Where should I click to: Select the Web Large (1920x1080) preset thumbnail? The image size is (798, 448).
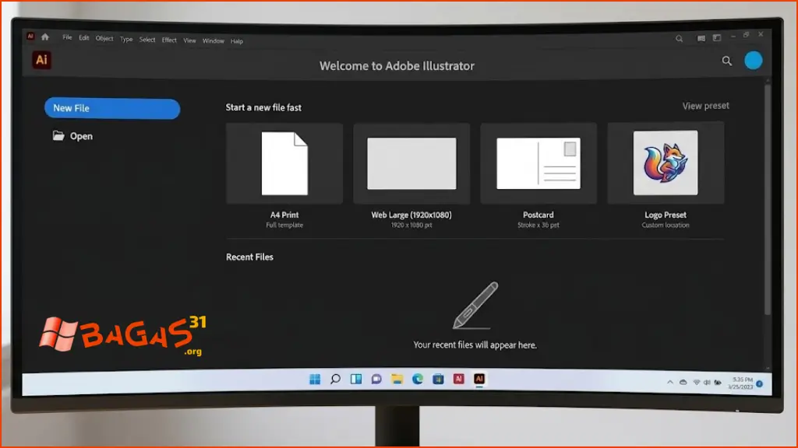click(411, 163)
